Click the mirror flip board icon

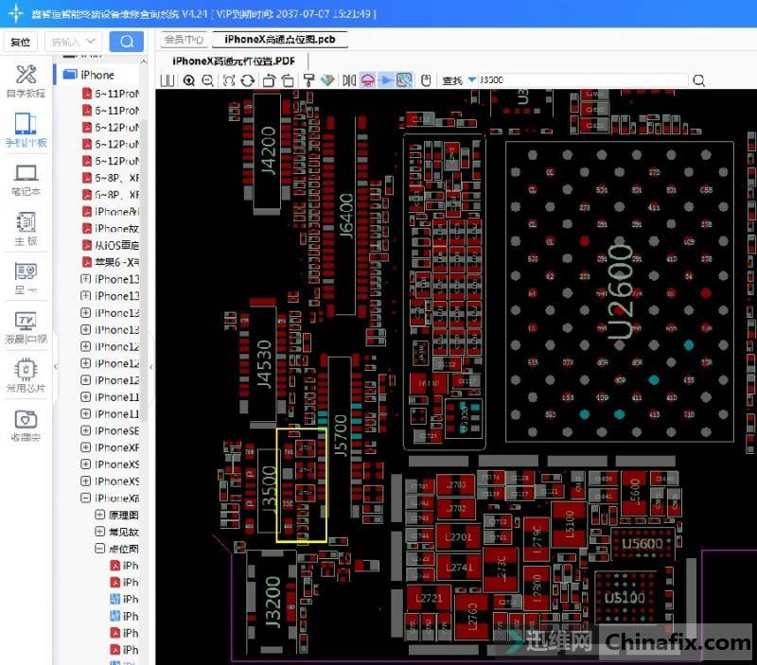(347, 80)
